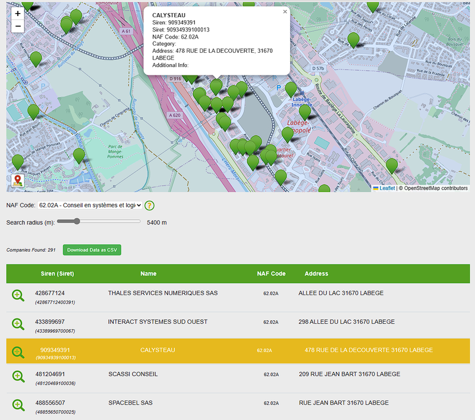
Task: Click the search radius slider
Action: [99, 222]
